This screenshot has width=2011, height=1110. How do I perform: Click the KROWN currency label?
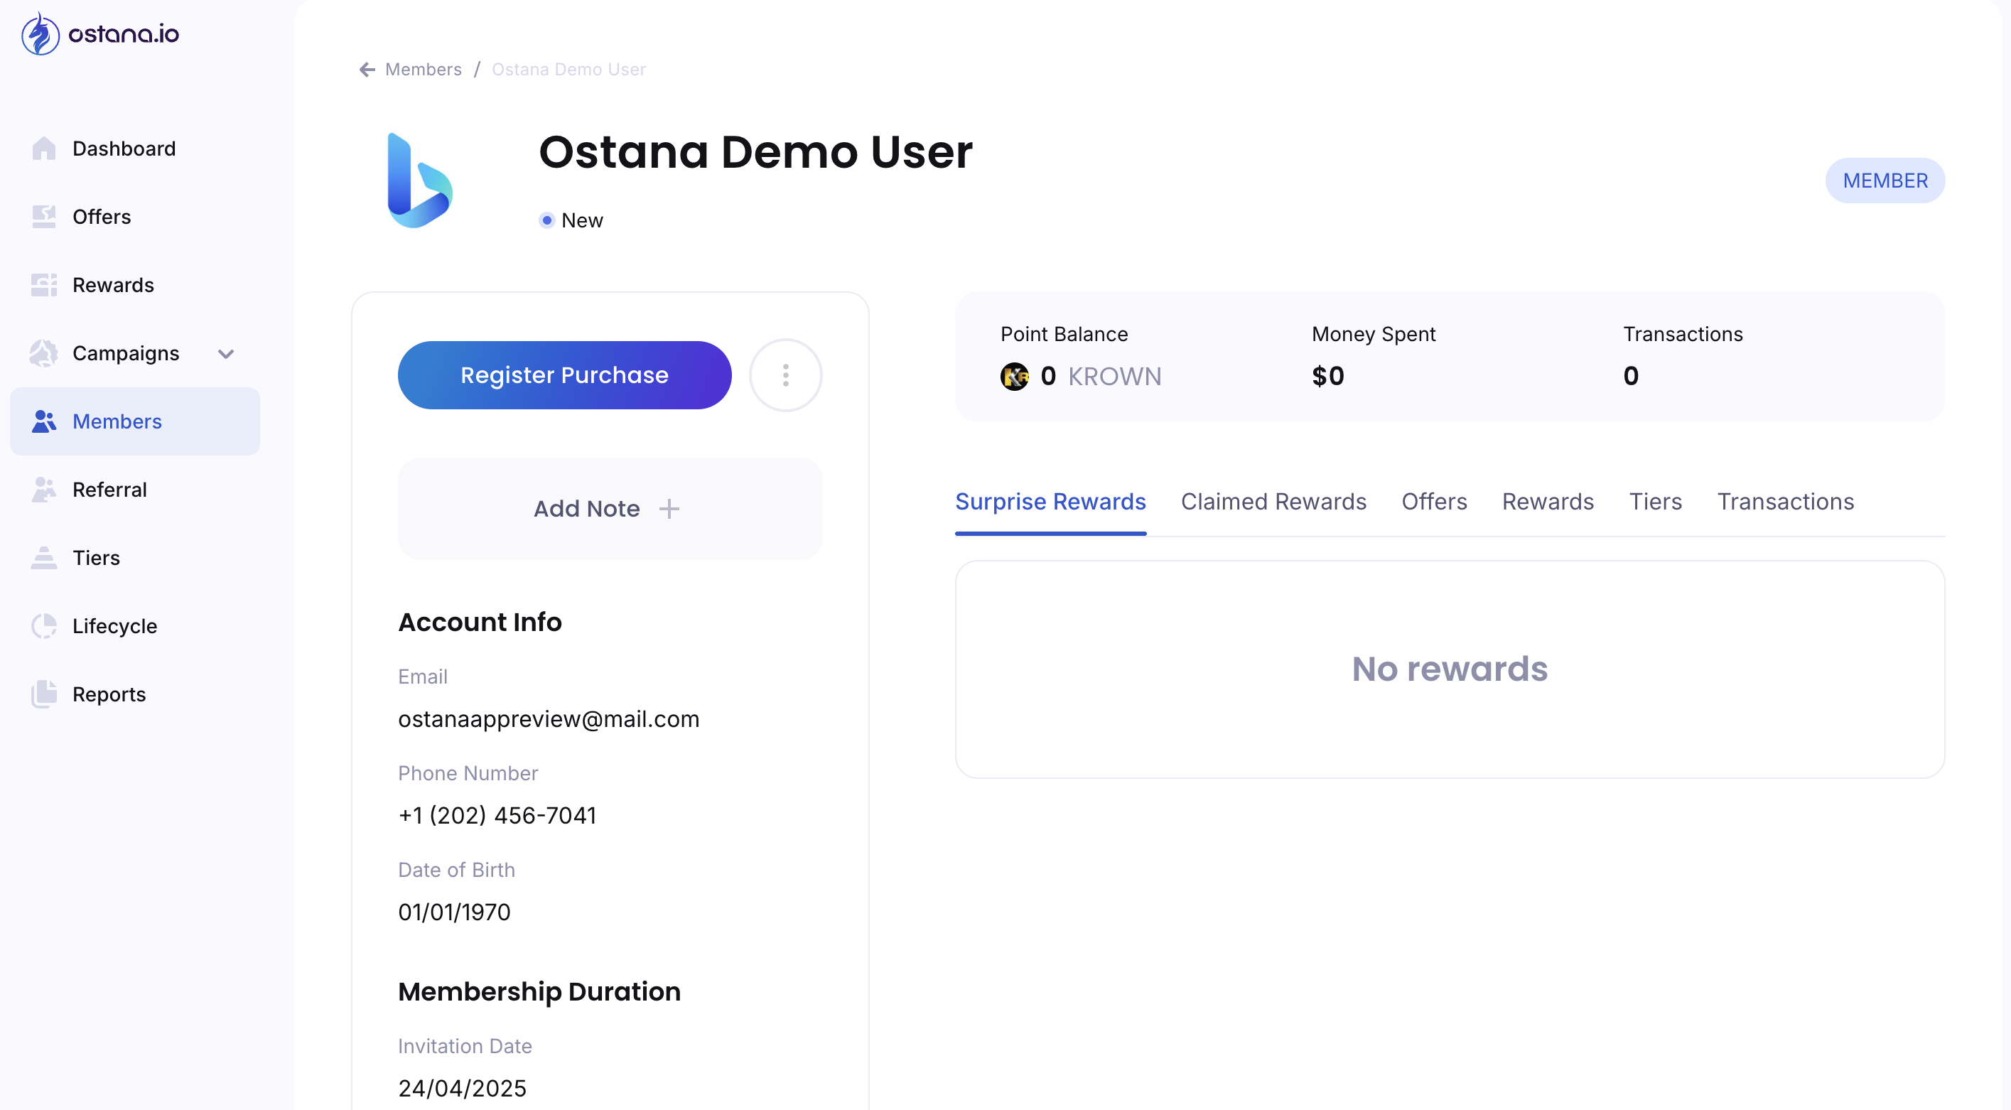[x=1114, y=376]
